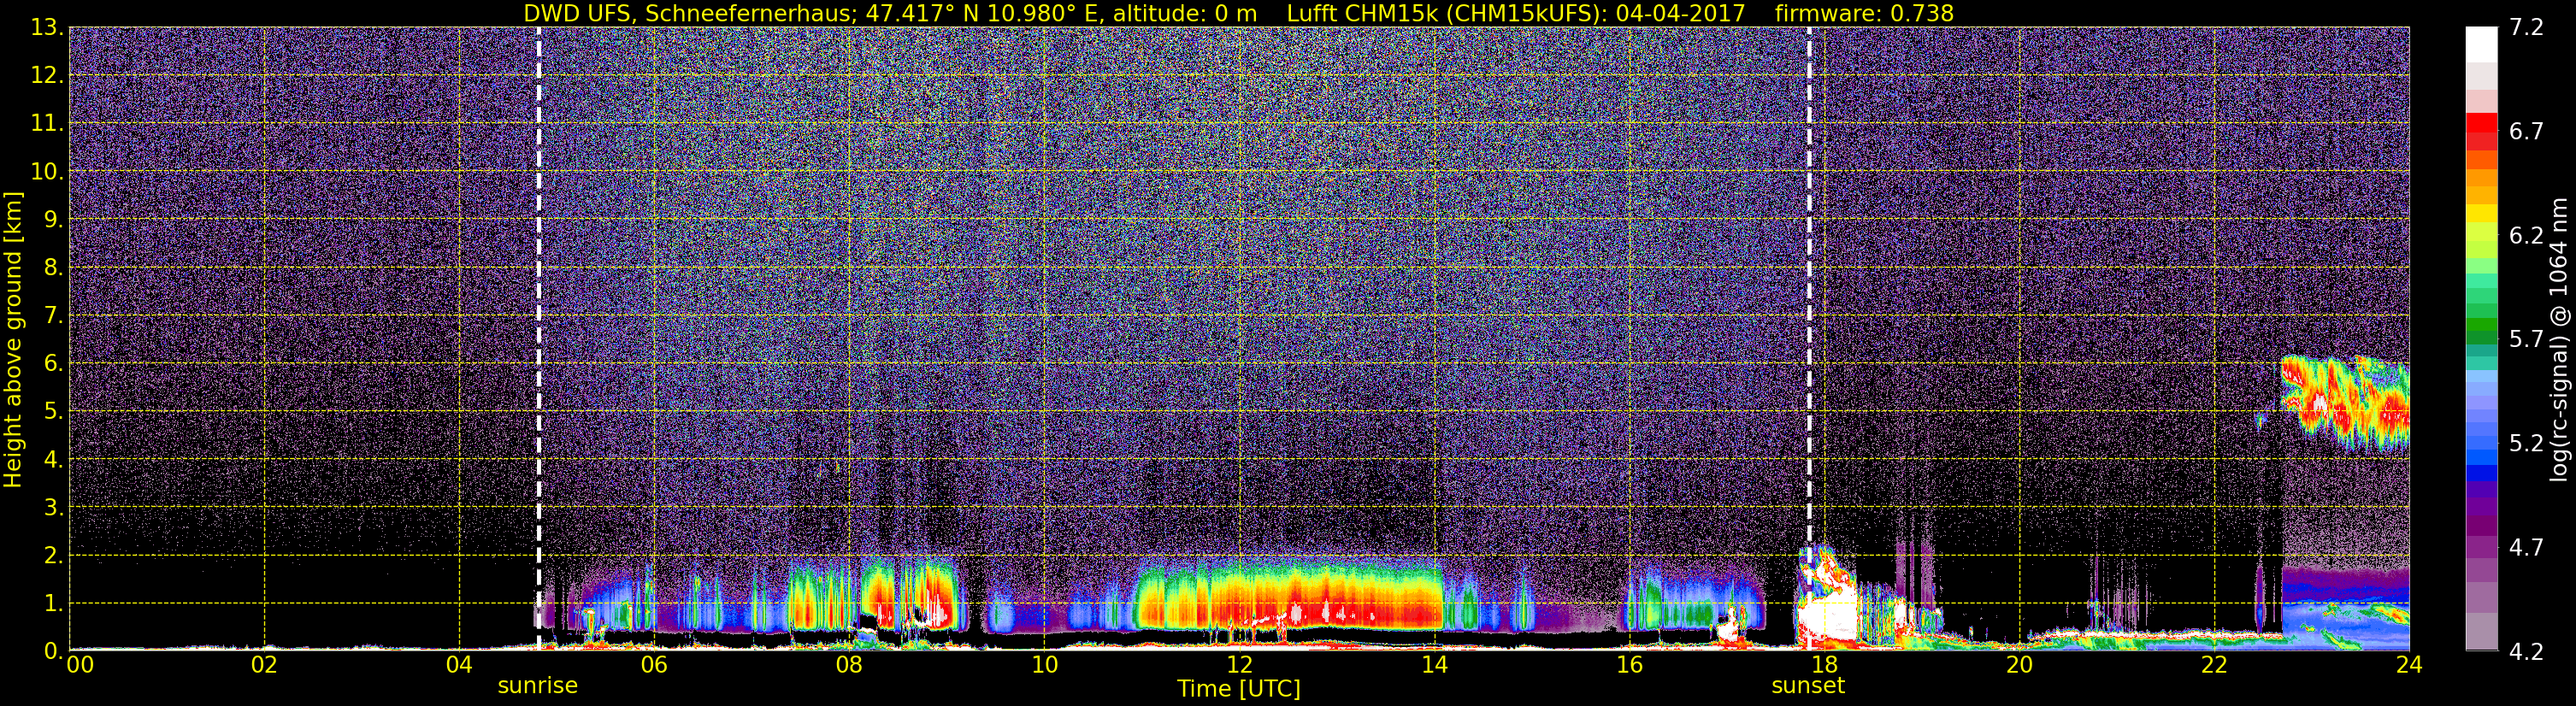Image resolution: width=2576 pixels, height=706 pixels.
Task: Click the time axis tick label '22'
Action: [2214, 665]
